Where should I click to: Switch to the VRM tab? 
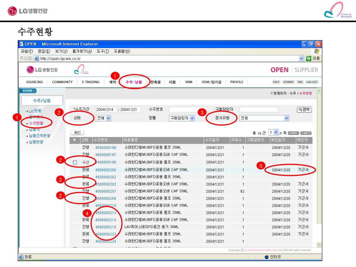tap(189, 82)
